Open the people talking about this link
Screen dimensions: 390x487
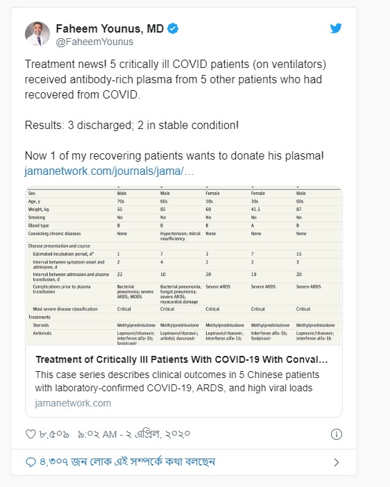coord(127,462)
